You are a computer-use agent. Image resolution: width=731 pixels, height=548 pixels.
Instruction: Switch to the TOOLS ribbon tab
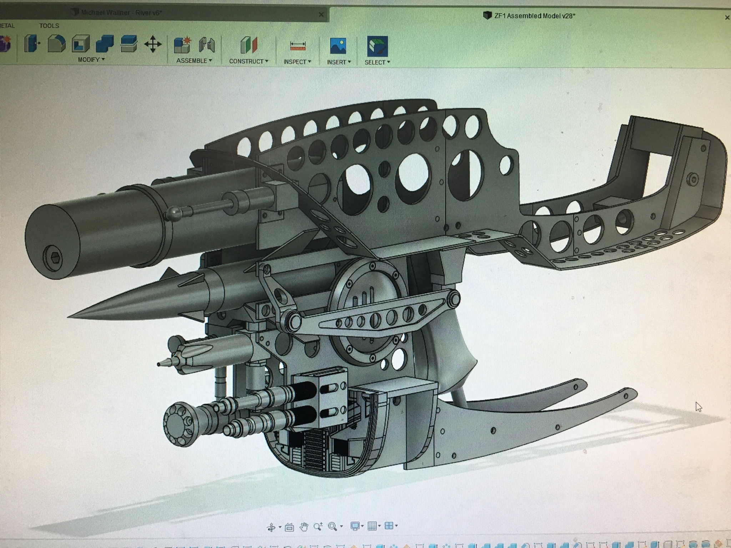(49, 26)
